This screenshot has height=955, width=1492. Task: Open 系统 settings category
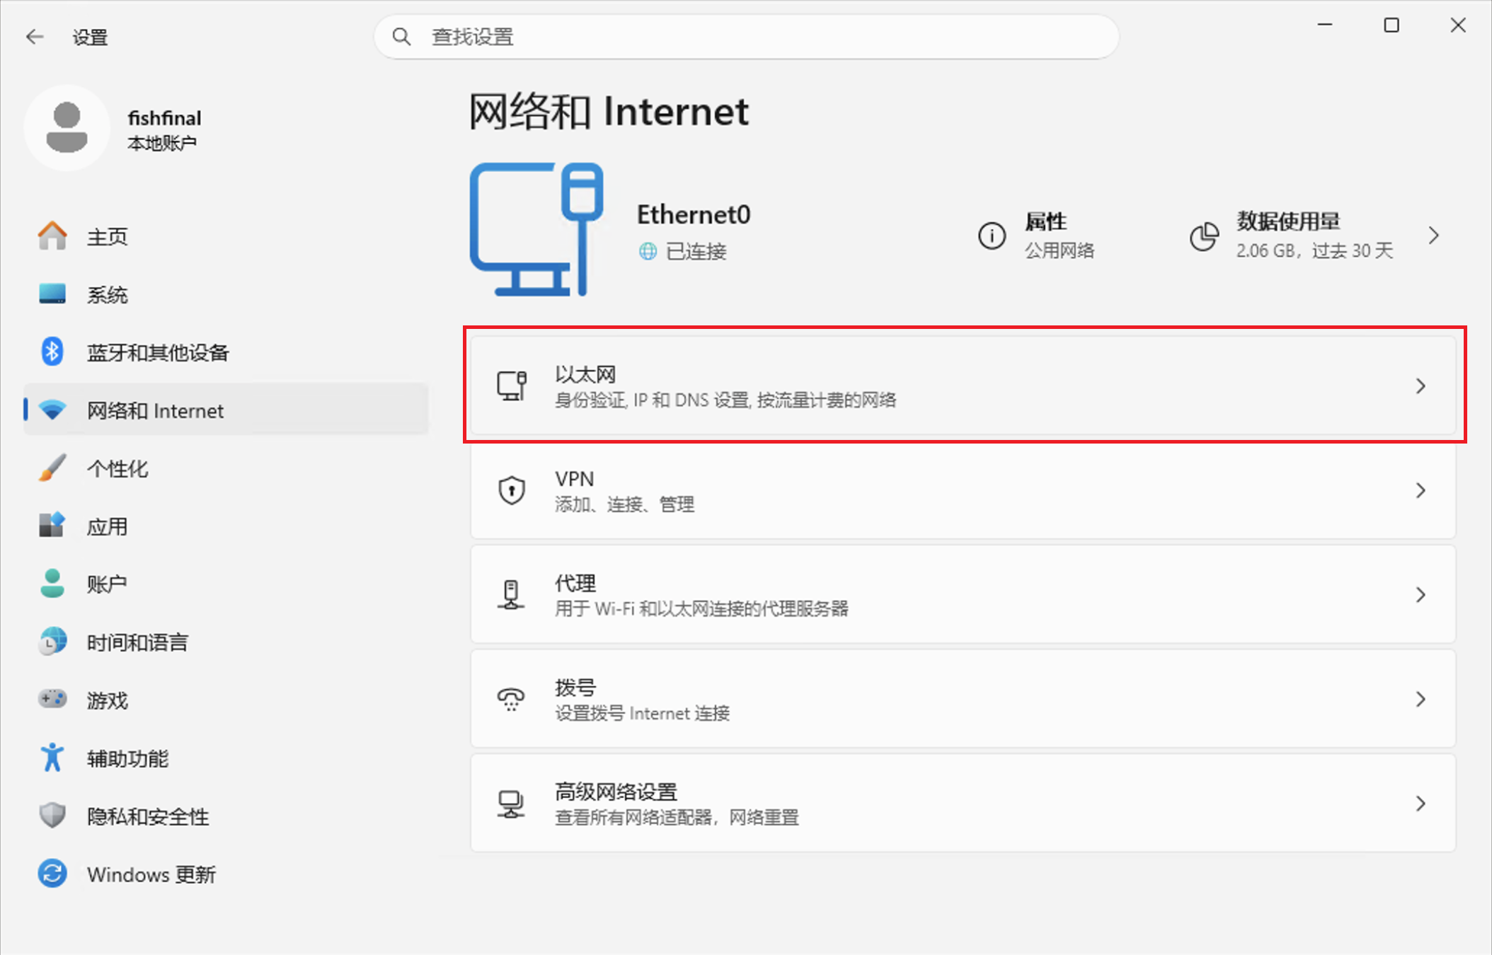pyautogui.click(x=226, y=294)
